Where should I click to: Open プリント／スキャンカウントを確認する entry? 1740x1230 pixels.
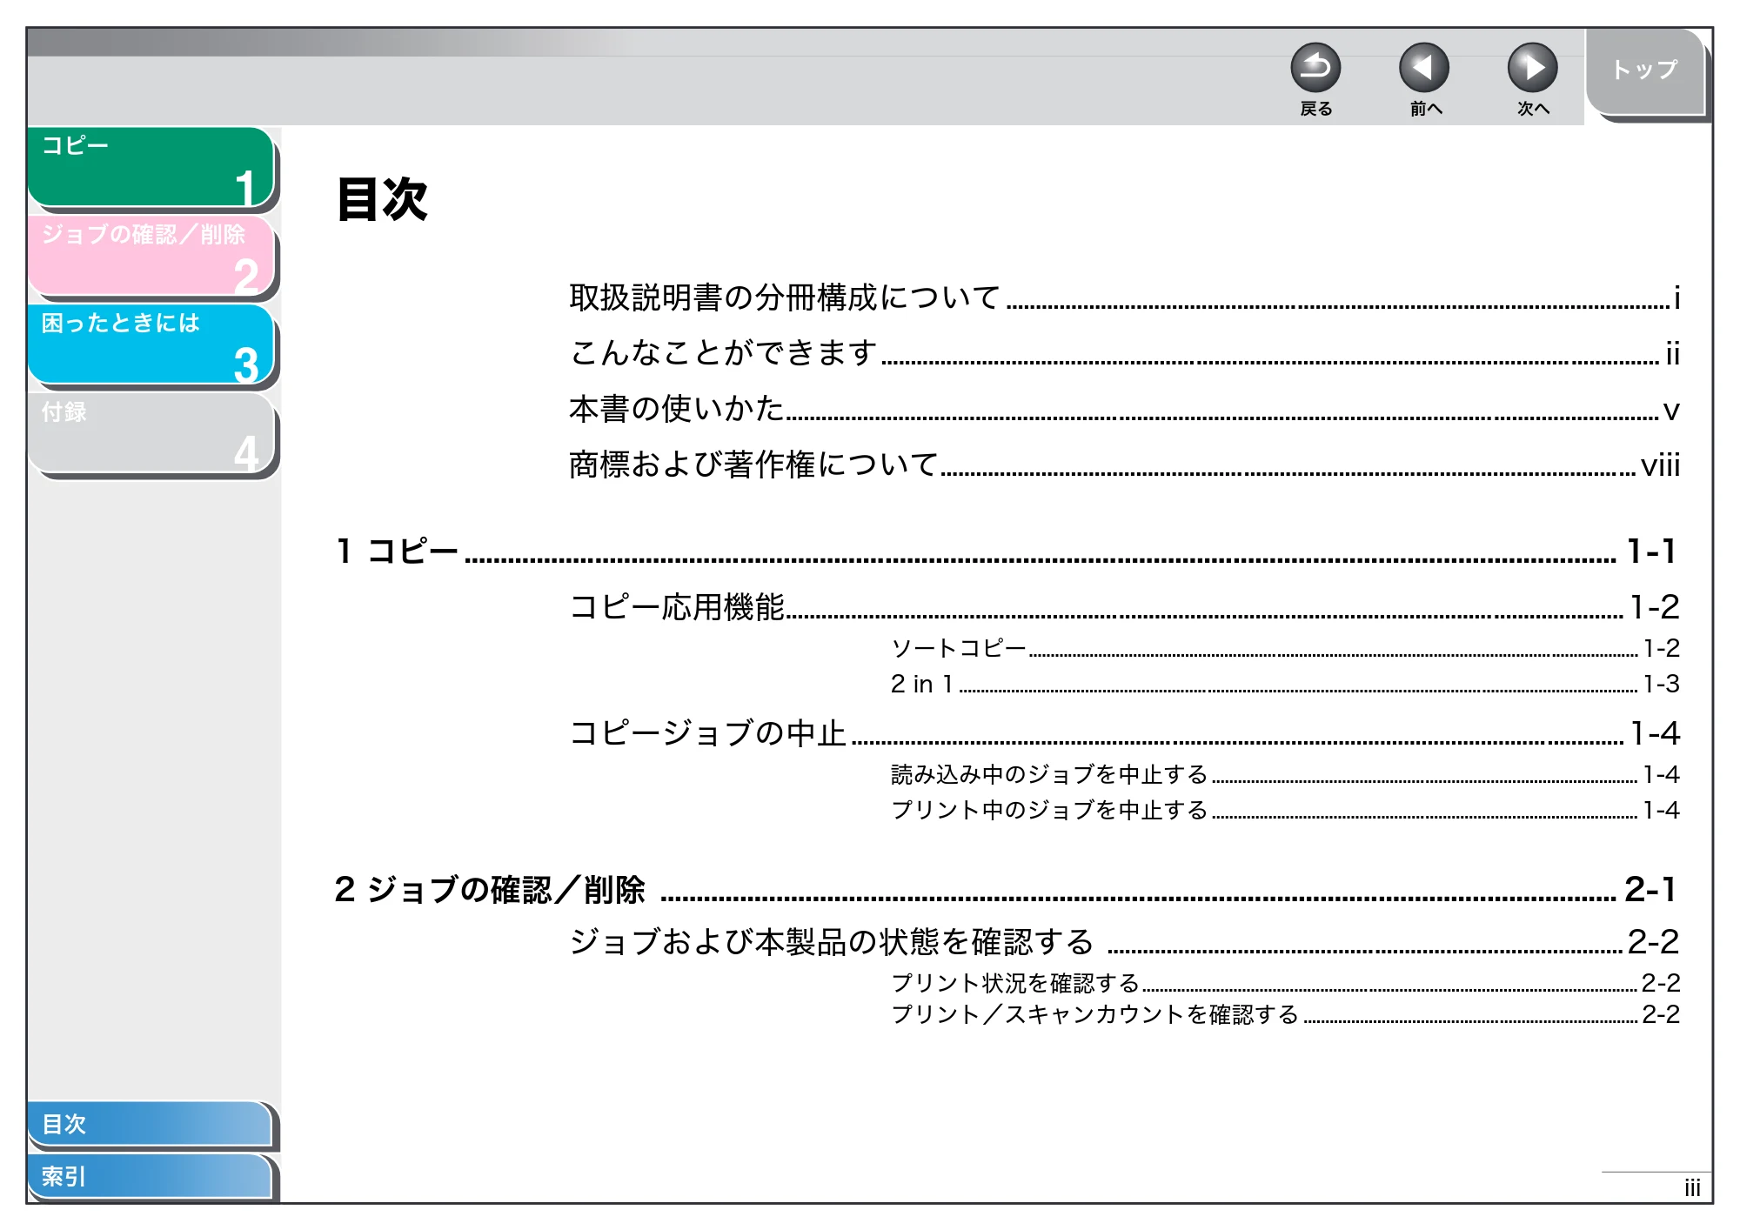(1285, 1015)
